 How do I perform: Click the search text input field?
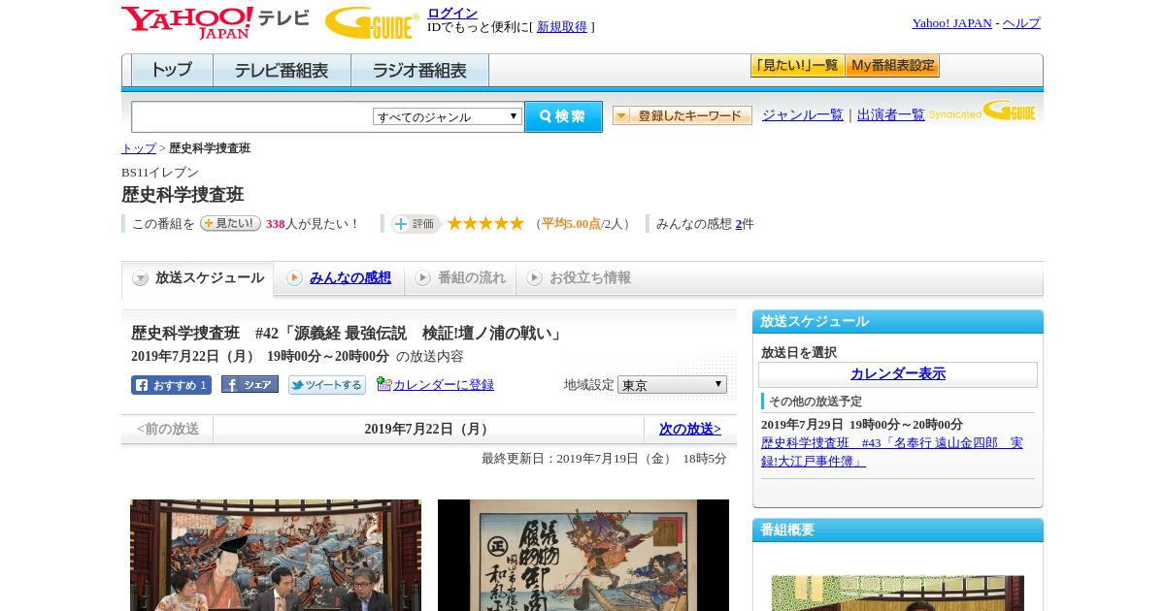pos(252,116)
